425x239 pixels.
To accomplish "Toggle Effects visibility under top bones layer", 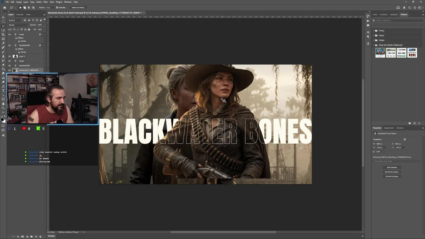I will click(x=16, y=38).
